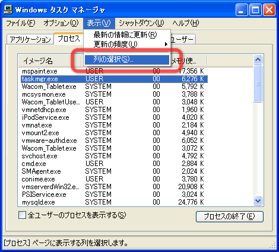Open the シャットダウン(U) menu
The width and height of the screenshot is (279, 252).
coord(141,23)
